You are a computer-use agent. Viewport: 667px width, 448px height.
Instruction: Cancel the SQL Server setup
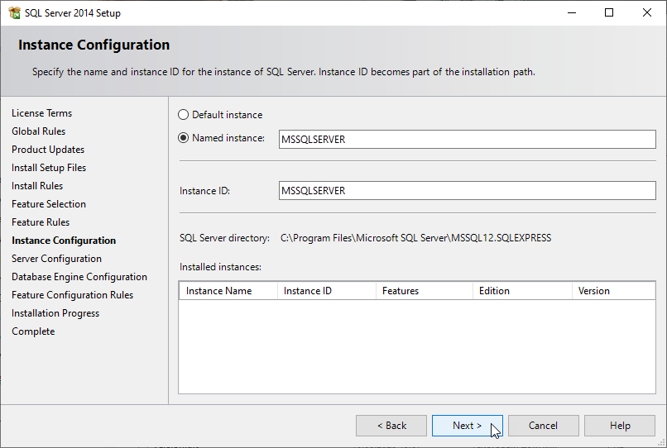coord(543,426)
